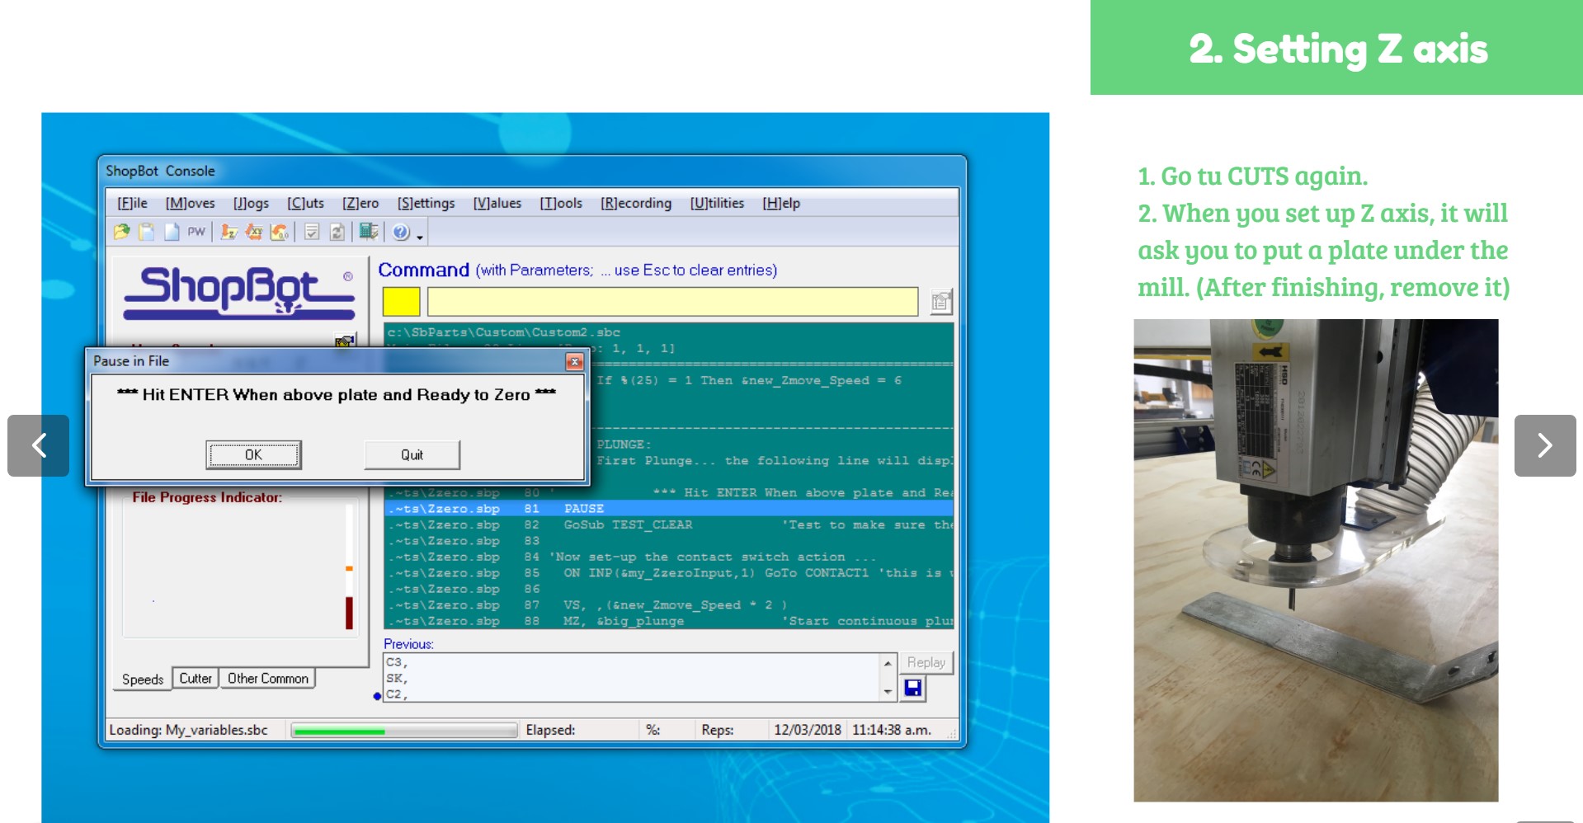Click line 82 GoSub TEST_CLEAR in code view

tap(669, 524)
